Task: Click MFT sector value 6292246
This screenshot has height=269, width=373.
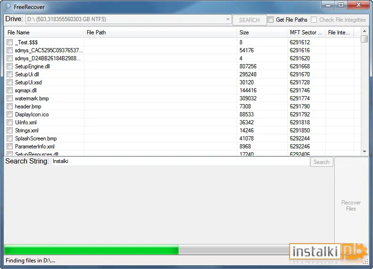Action: pos(300,147)
